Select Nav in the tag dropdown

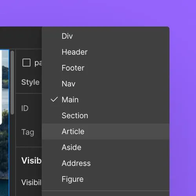tap(105, 84)
